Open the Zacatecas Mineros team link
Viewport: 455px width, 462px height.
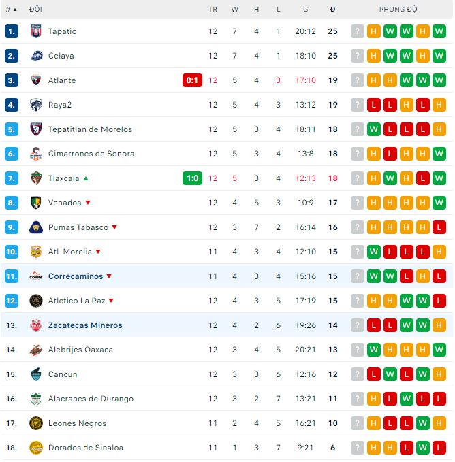(85, 325)
